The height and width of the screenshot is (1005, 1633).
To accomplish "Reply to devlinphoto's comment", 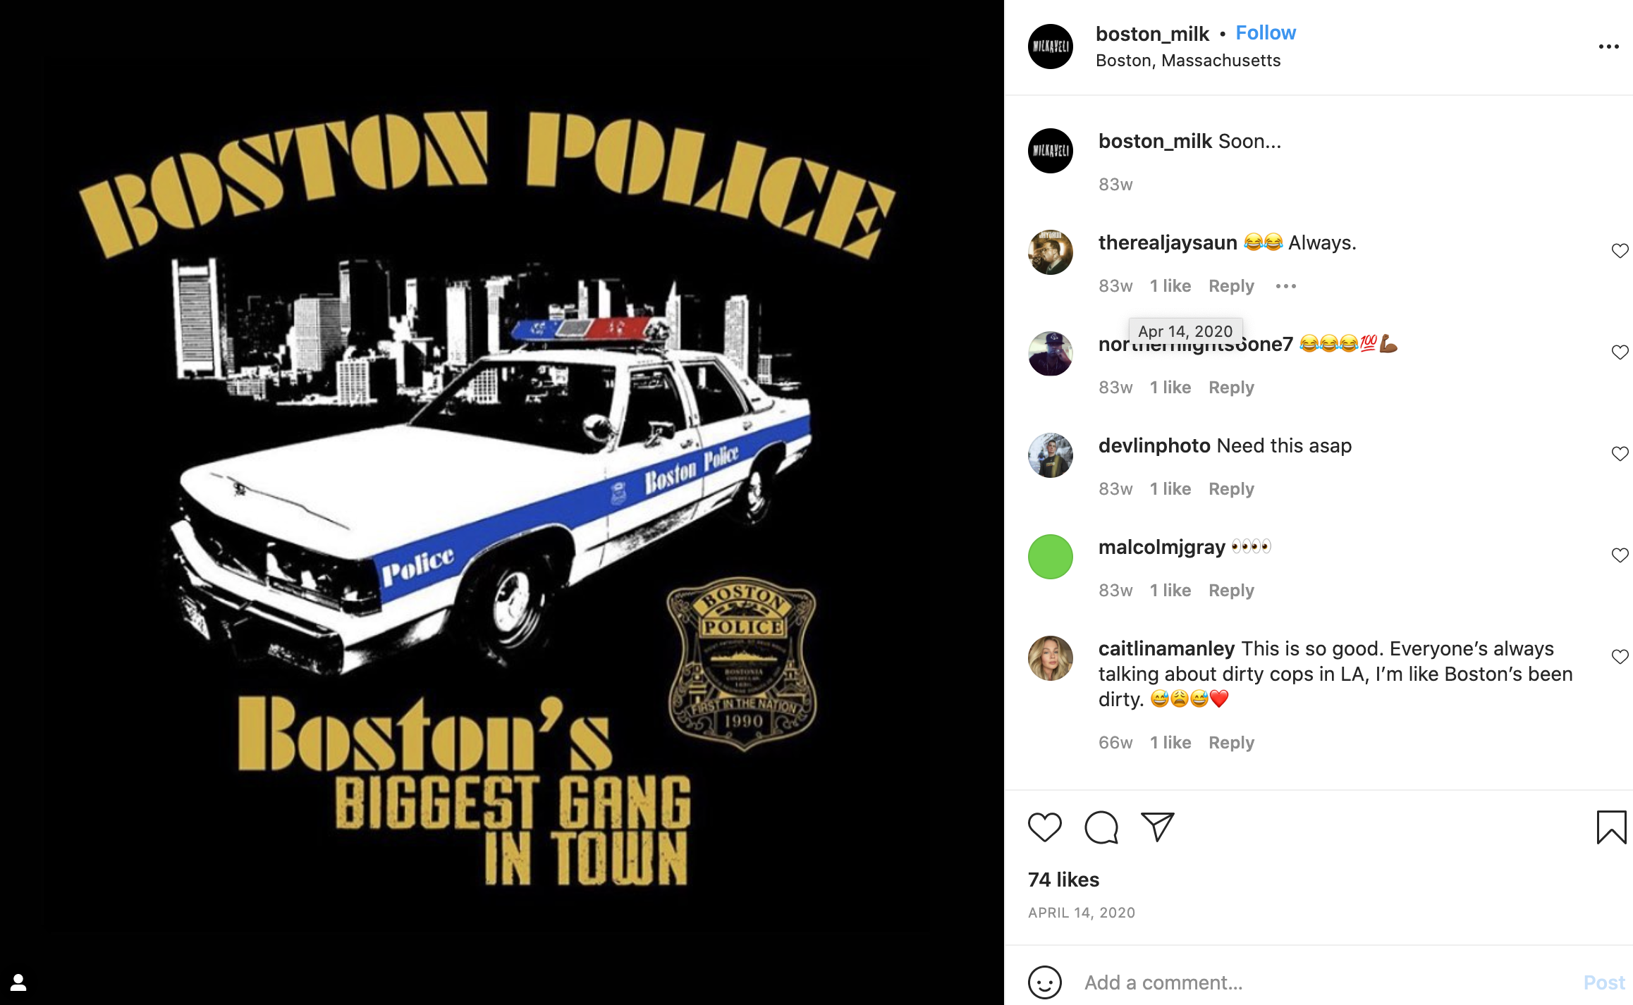I will click(1231, 489).
